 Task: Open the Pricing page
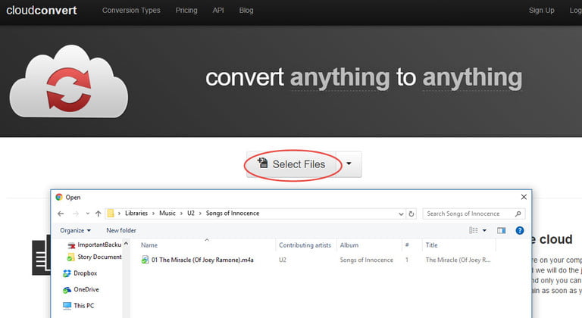186,11
